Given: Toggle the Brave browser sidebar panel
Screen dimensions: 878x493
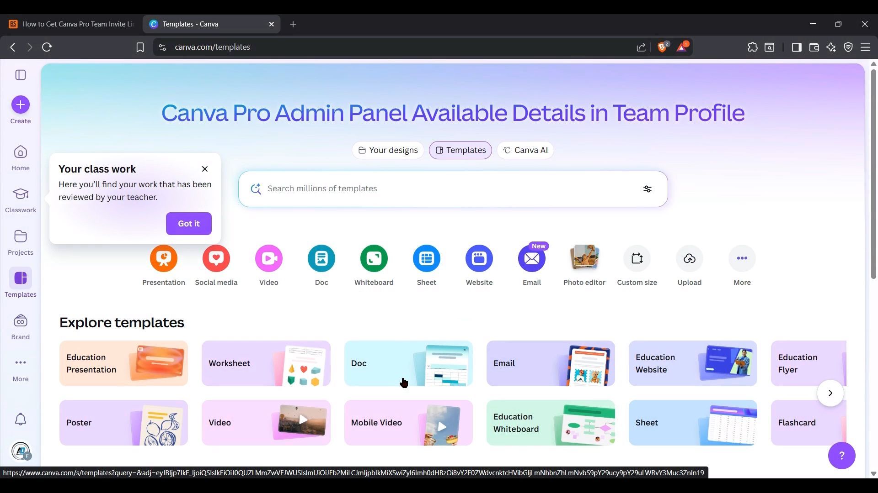Looking at the screenshot, I should coord(796,47).
